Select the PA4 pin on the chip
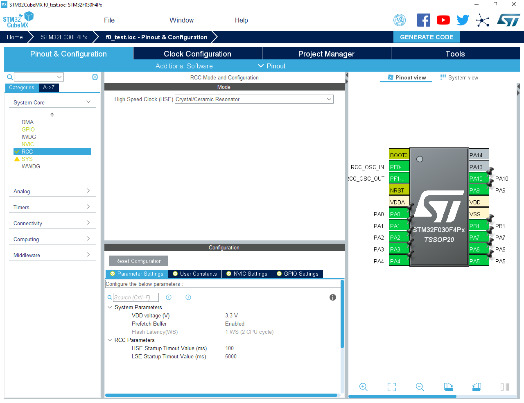524x403 pixels. pos(399,261)
